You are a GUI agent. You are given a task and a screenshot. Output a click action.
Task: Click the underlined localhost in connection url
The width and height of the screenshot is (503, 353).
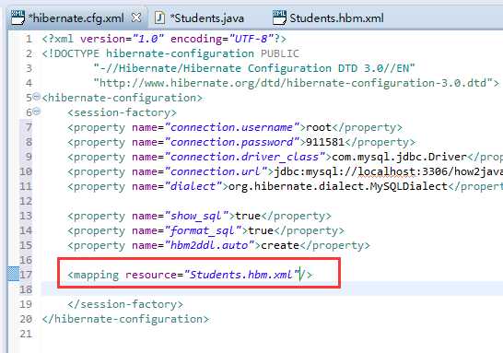click(386, 171)
